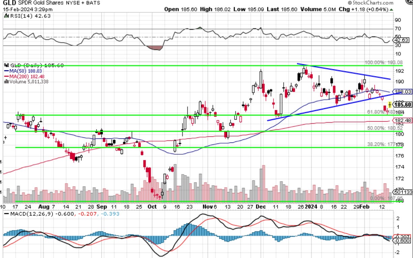
Task: Click the 185.60 last price tag on right axis
Action: point(402,105)
